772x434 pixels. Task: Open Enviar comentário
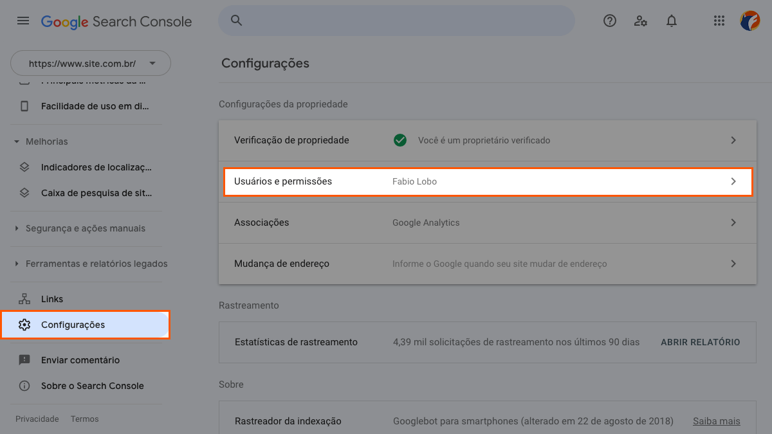coord(86,360)
